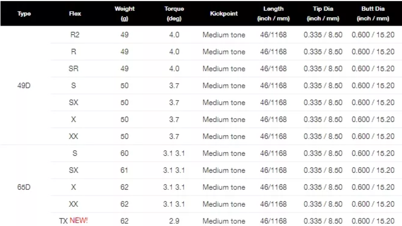Click the 49D type cell
This screenshot has width=402, height=226.
coord(24,86)
